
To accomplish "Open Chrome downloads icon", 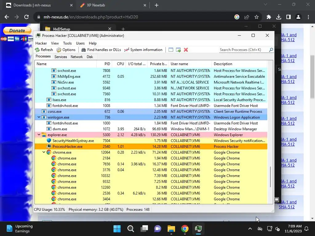I will pyautogui.click(x=279, y=17).
